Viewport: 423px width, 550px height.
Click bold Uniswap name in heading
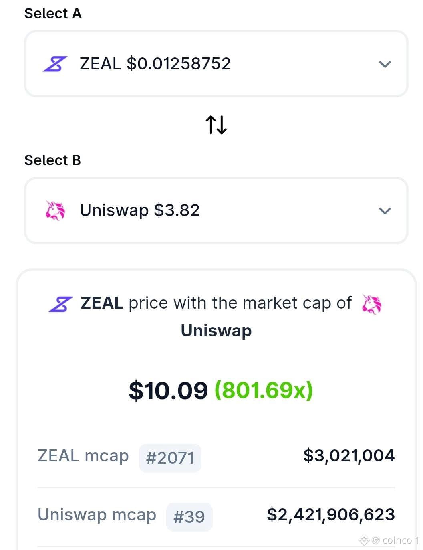point(216,331)
